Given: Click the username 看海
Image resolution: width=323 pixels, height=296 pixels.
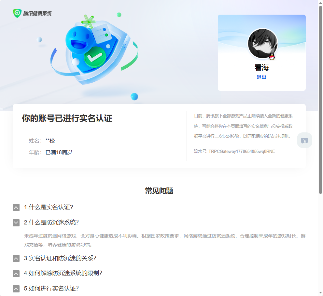Looking at the screenshot, I should click(x=261, y=68).
